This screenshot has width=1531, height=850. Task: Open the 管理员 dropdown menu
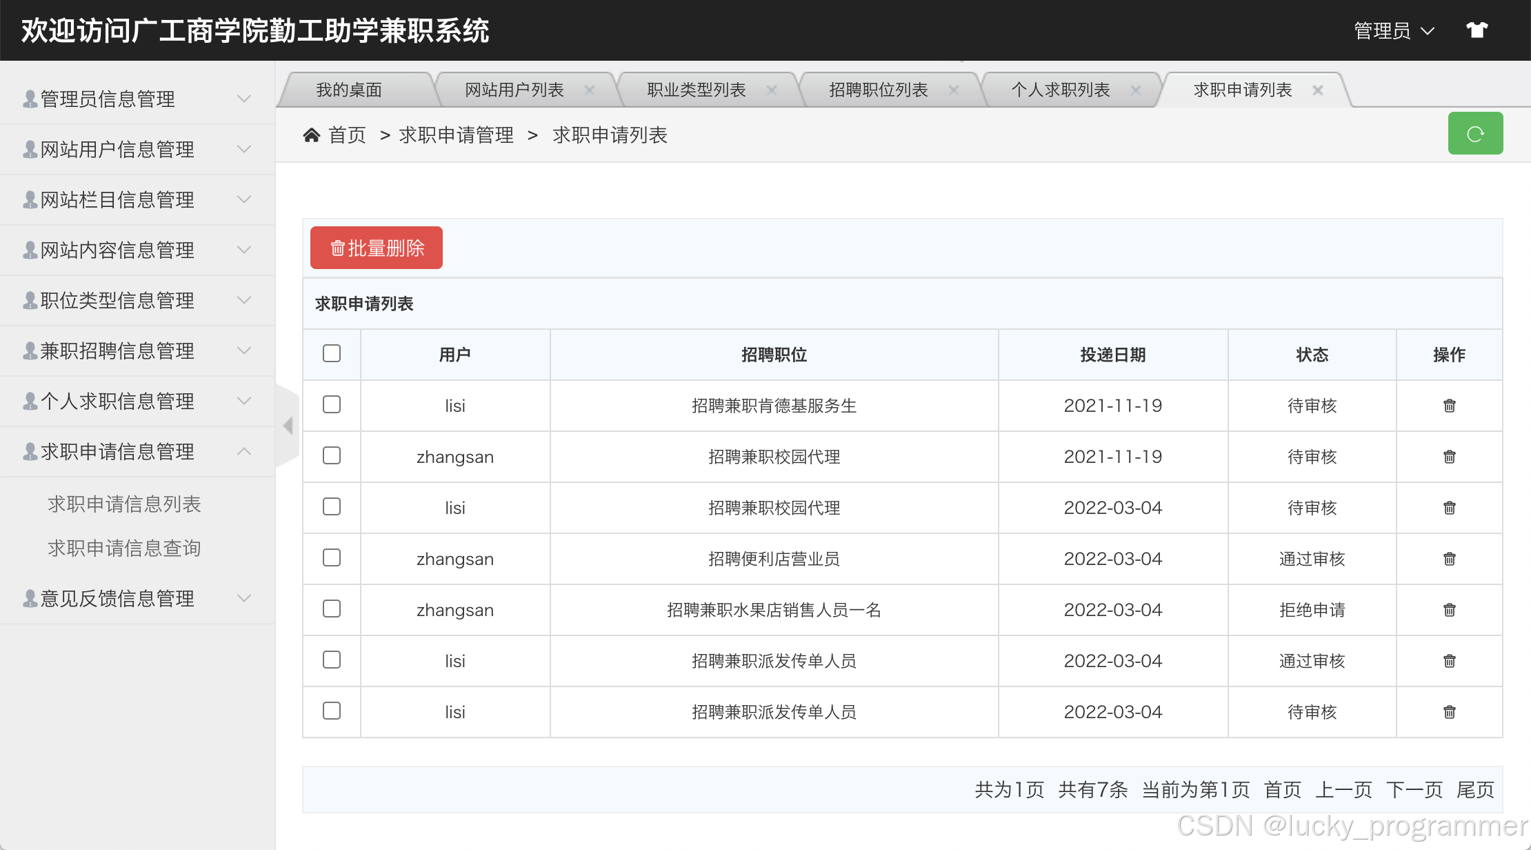tap(1394, 31)
